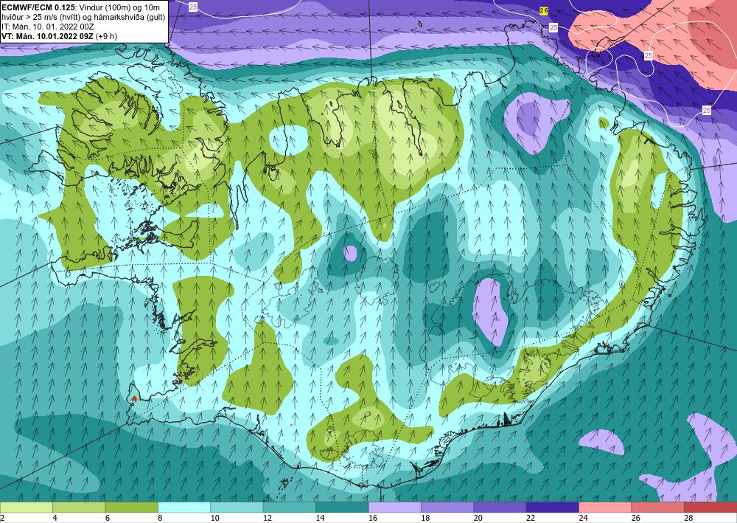737x523 pixels.
Task: Pick the olive green 6–8 m/s legend swatch
Action: [132, 508]
